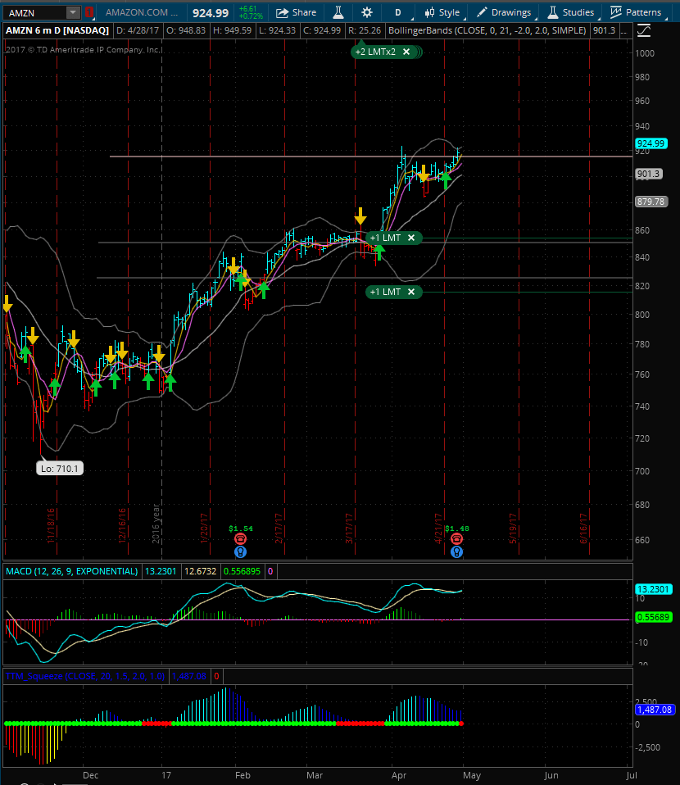The width and height of the screenshot is (680, 785).
Task: Click the $1.48 earnings estimate text
Action: (457, 529)
